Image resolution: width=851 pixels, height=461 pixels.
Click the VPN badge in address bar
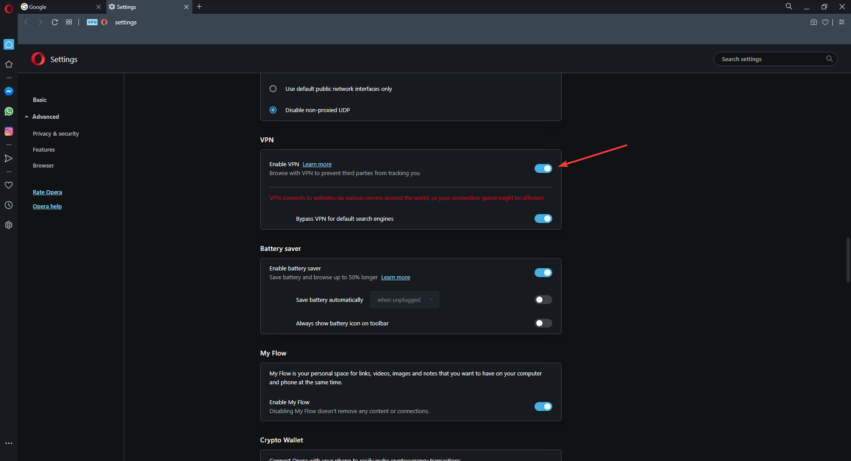pyautogui.click(x=92, y=22)
